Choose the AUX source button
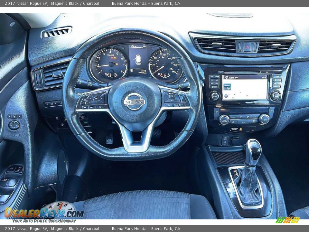The height and width of the screenshot is (232, 309). click(217, 80)
